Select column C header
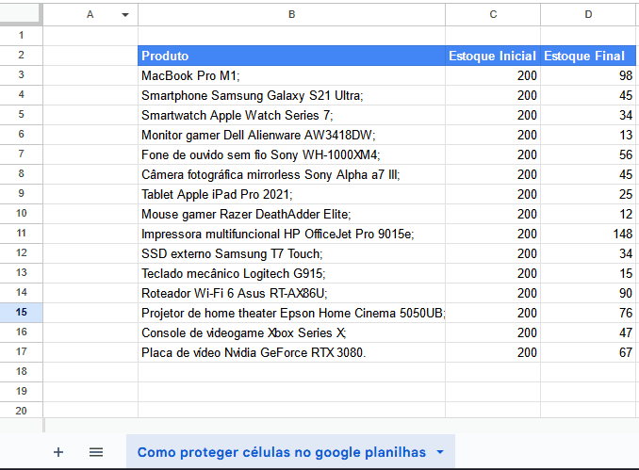This screenshot has width=639, height=470. pyautogui.click(x=493, y=14)
